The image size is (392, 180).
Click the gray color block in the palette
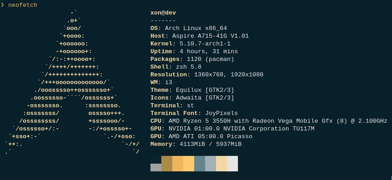(156, 167)
